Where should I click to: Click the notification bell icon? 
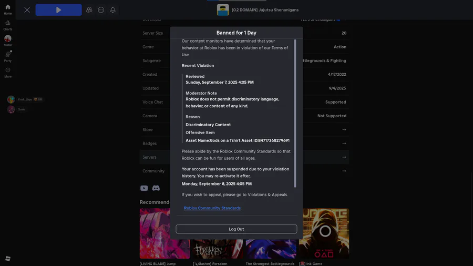pos(113,10)
